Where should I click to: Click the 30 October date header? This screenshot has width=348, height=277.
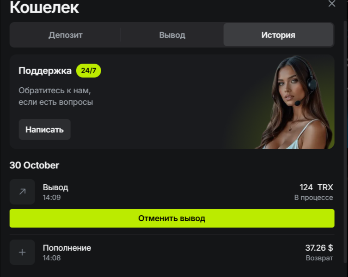click(34, 165)
